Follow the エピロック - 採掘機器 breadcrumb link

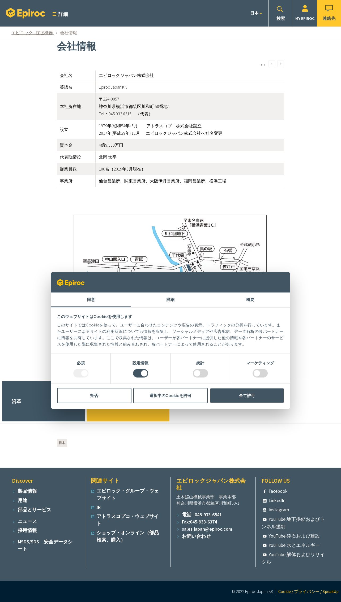(x=32, y=33)
